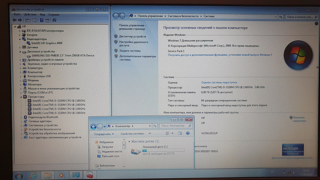Click the forward arrow in Device Manager toolbar
Viewport: 320px width, 180px height.
(20, 20)
